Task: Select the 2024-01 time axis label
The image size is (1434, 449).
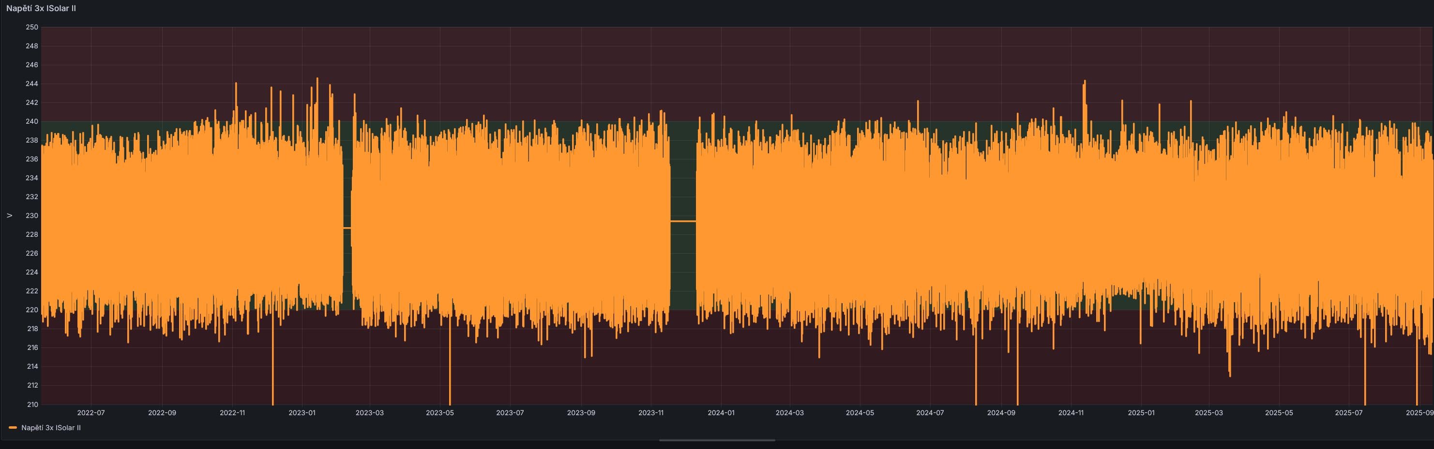Action: point(721,413)
